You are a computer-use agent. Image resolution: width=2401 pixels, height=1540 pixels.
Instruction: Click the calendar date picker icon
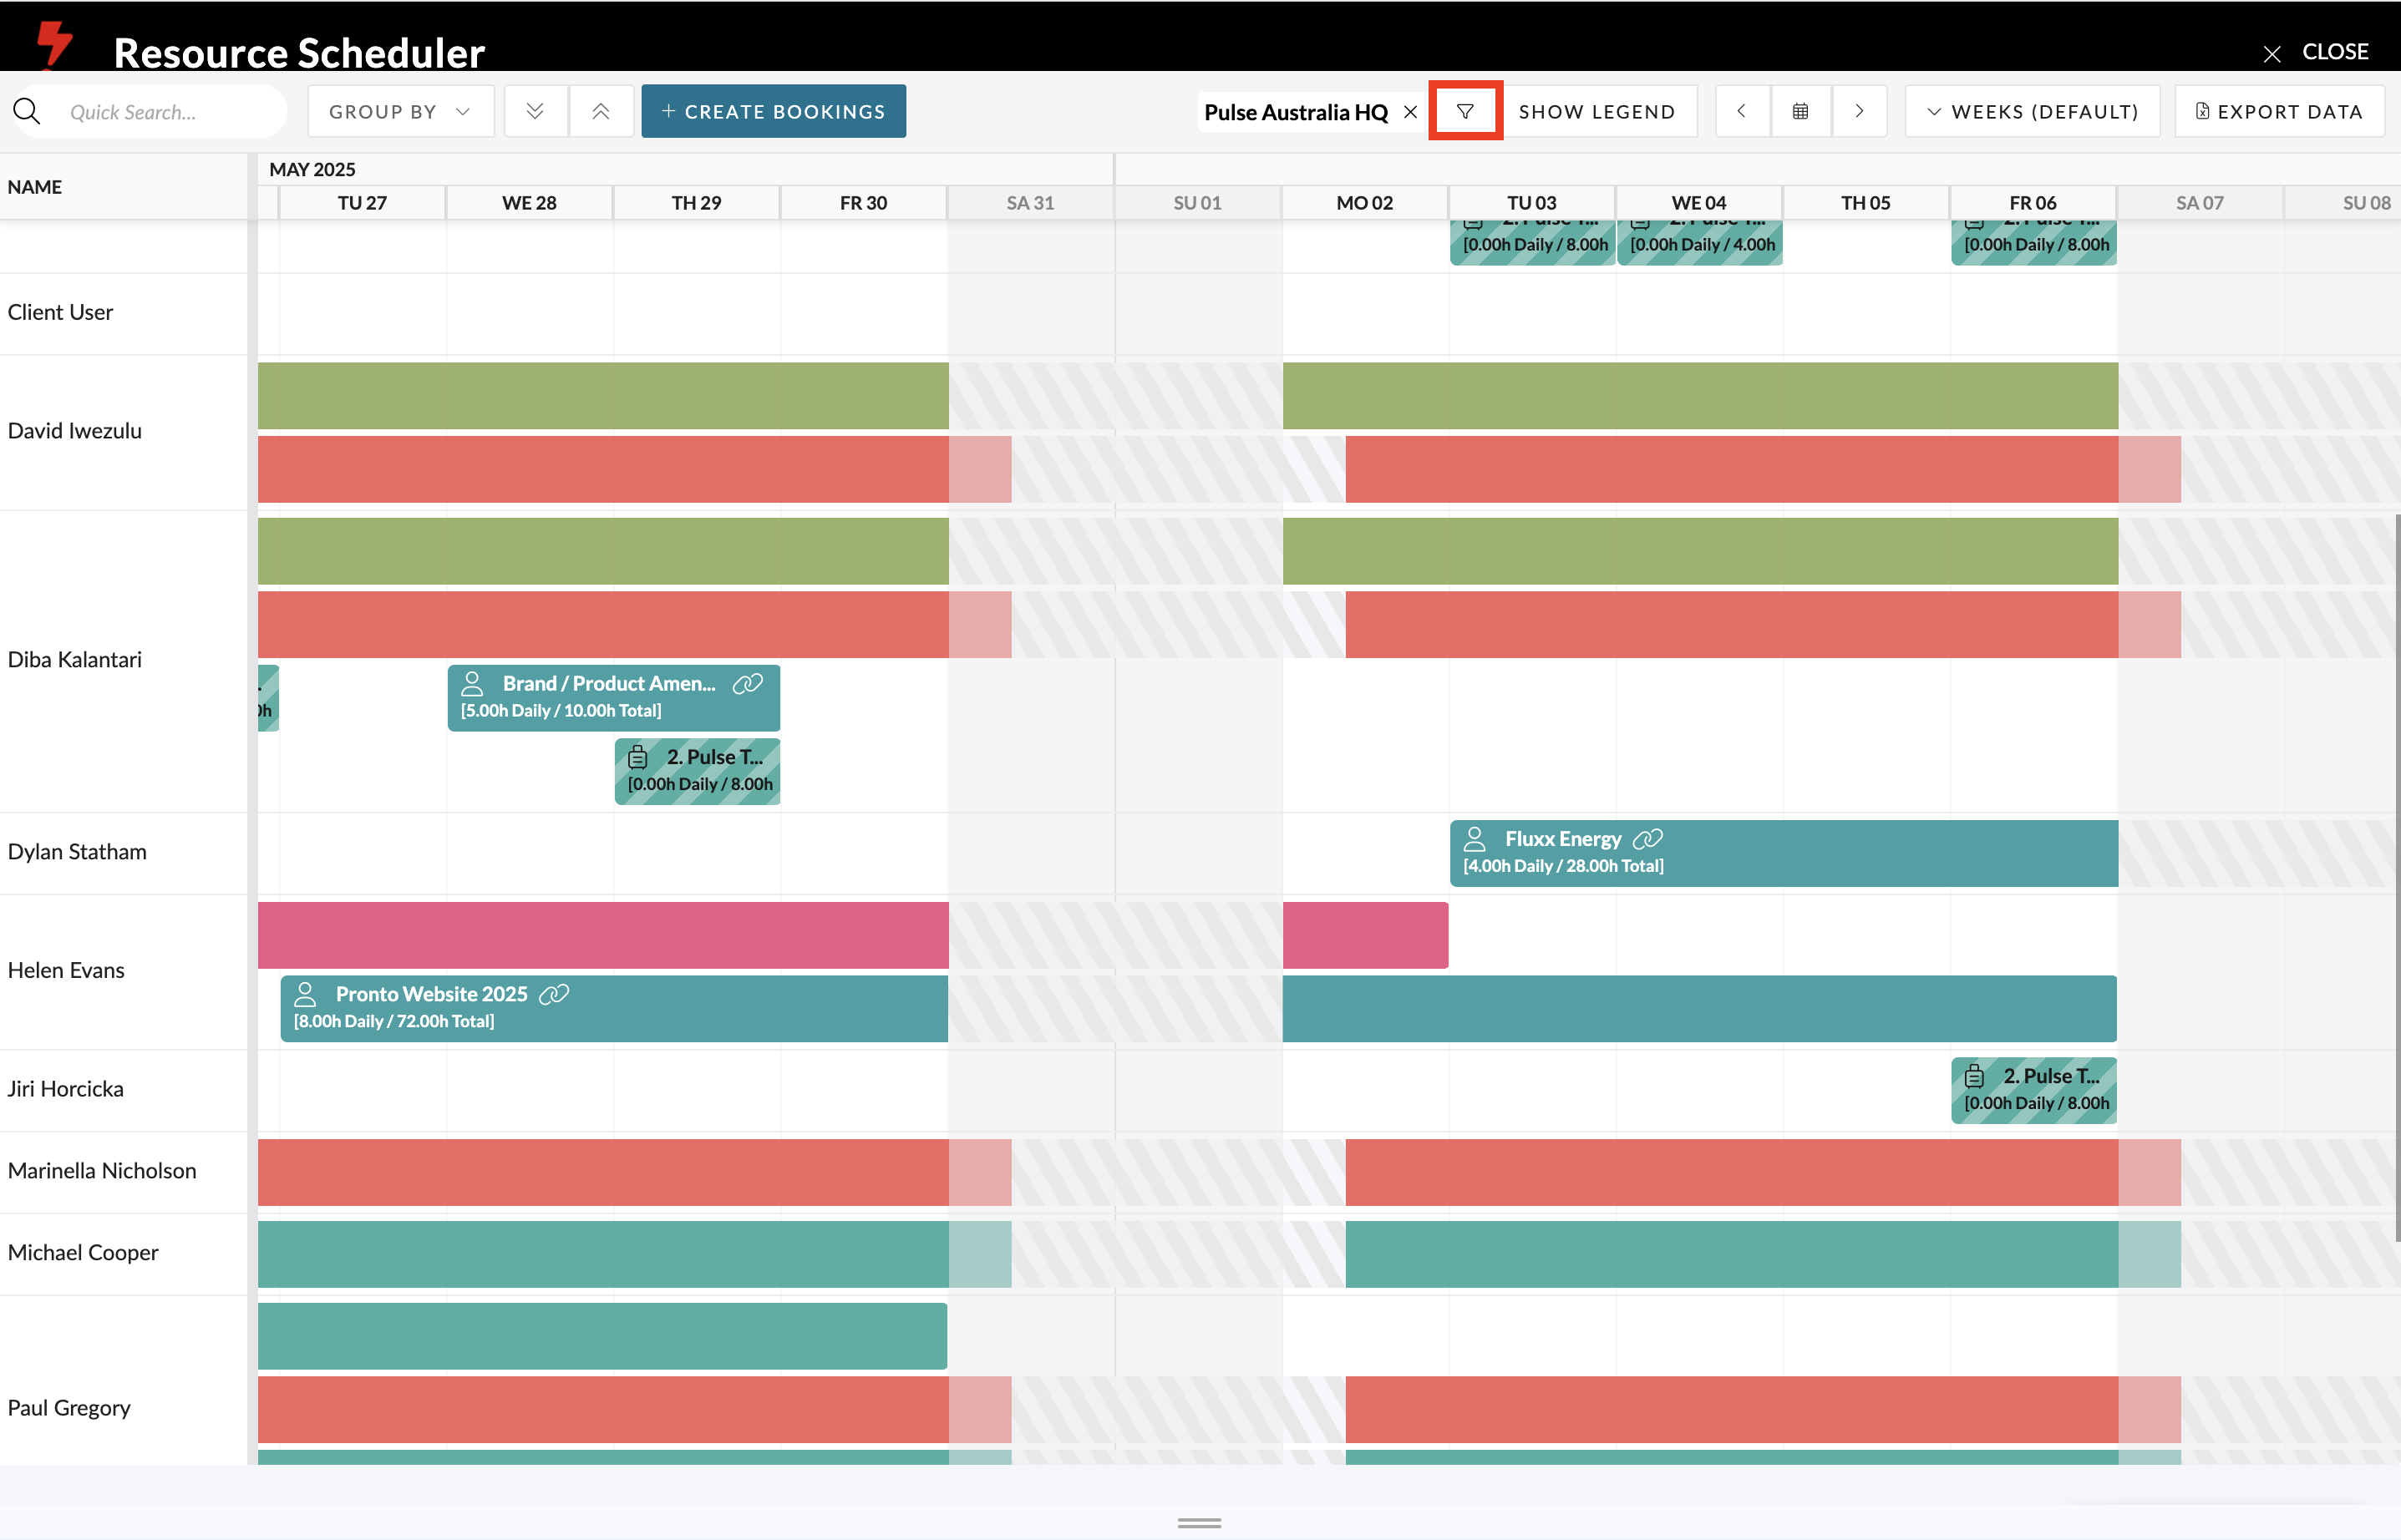click(x=1799, y=111)
